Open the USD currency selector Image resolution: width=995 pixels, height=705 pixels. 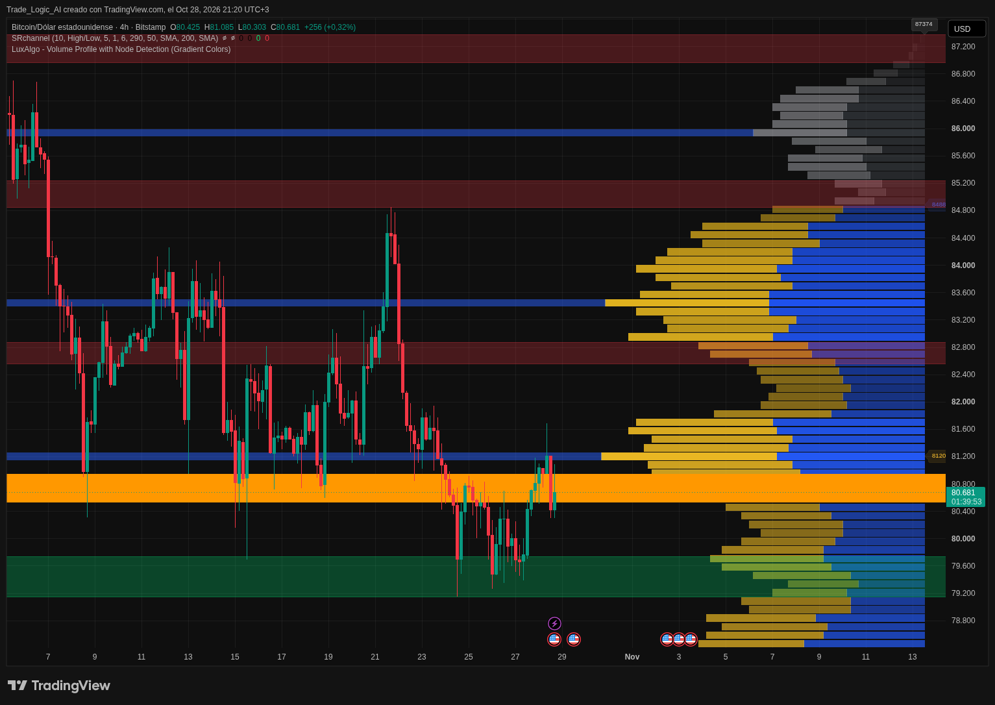point(966,29)
